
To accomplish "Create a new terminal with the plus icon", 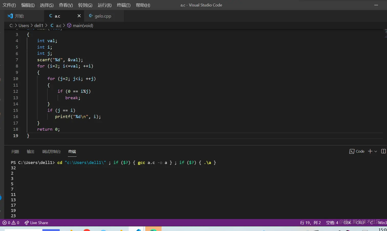I will click(370, 151).
